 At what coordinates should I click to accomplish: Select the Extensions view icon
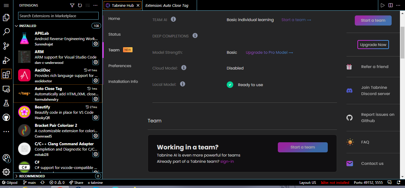[x=6, y=74]
